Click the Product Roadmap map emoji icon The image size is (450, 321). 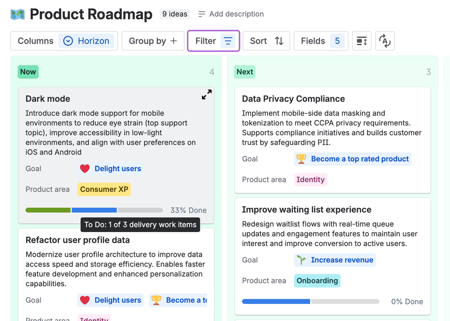tap(18, 14)
